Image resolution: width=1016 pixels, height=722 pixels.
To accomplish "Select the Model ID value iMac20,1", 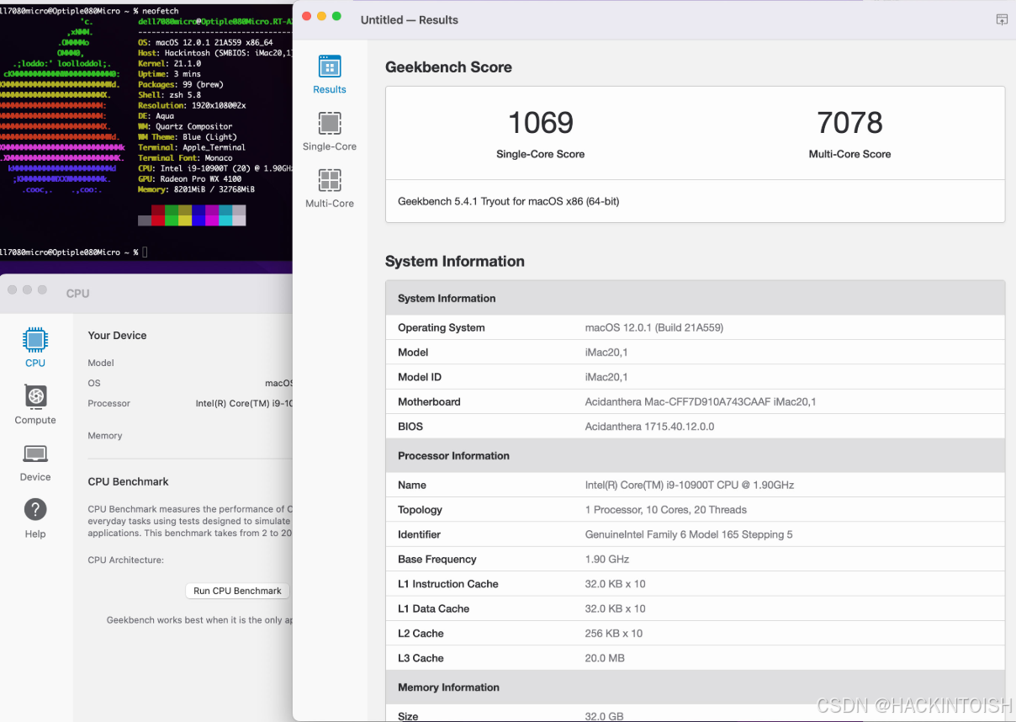I will 606,377.
